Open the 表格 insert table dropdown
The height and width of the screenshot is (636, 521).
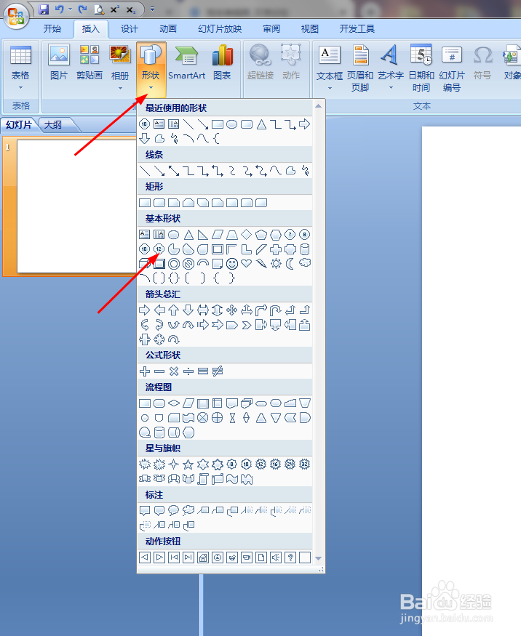click(20, 68)
